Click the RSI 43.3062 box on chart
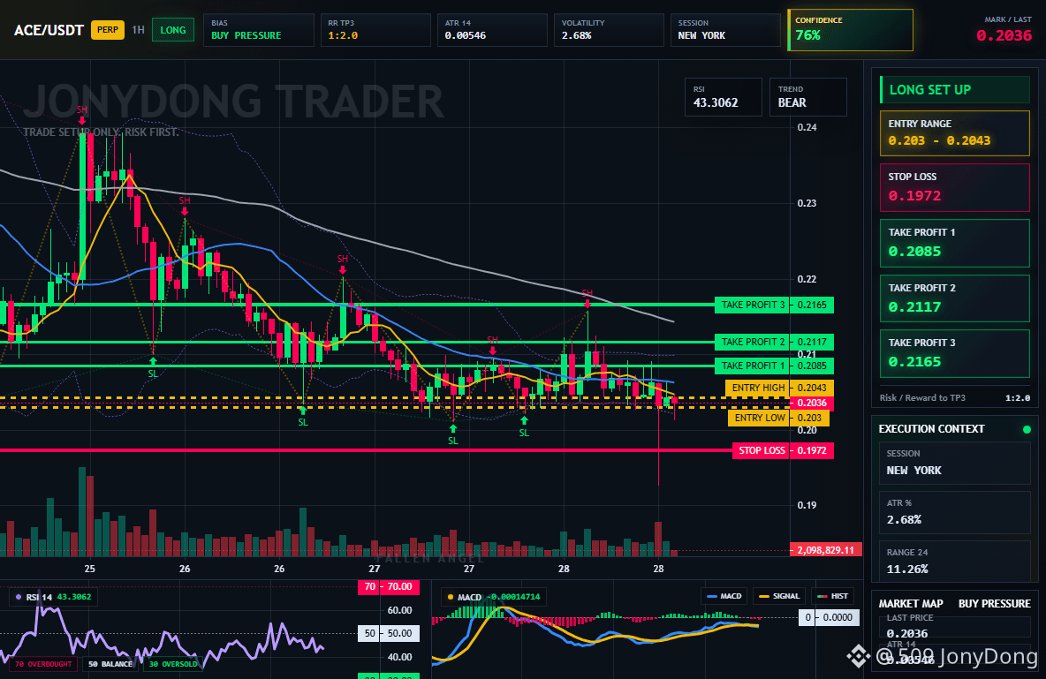 (x=724, y=97)
